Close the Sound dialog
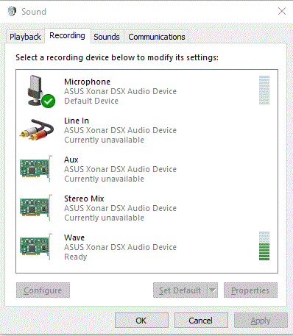 pyautogui.click(x=282, y=11)
